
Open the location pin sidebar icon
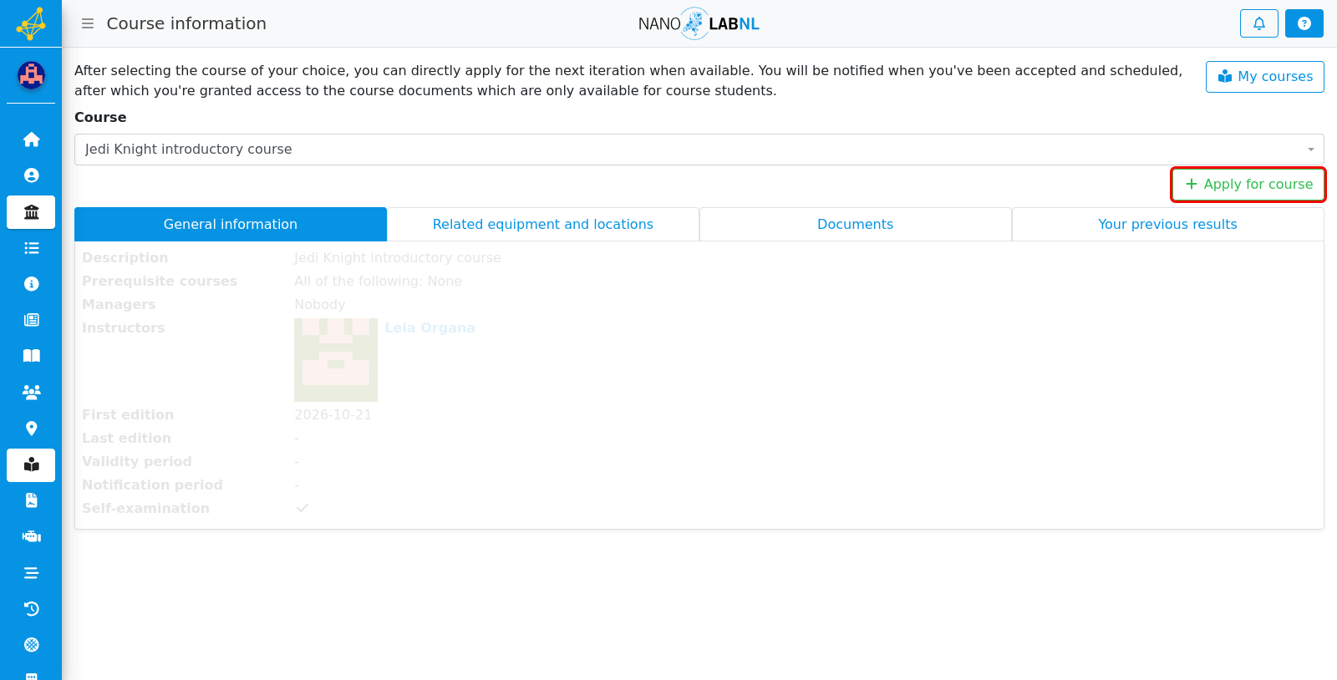(x=31, y=429)
